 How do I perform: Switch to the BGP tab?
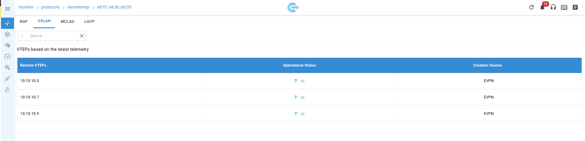tap(24, 22)
